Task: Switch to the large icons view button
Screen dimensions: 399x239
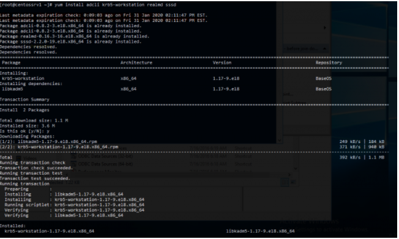Action: (293, 182)
